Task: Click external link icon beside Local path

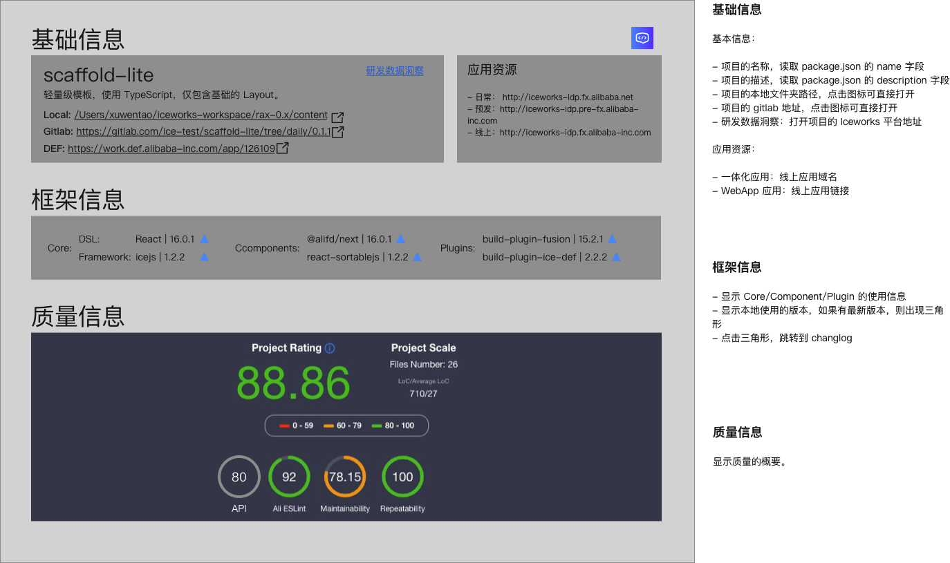Action: (x=337, y=117)
